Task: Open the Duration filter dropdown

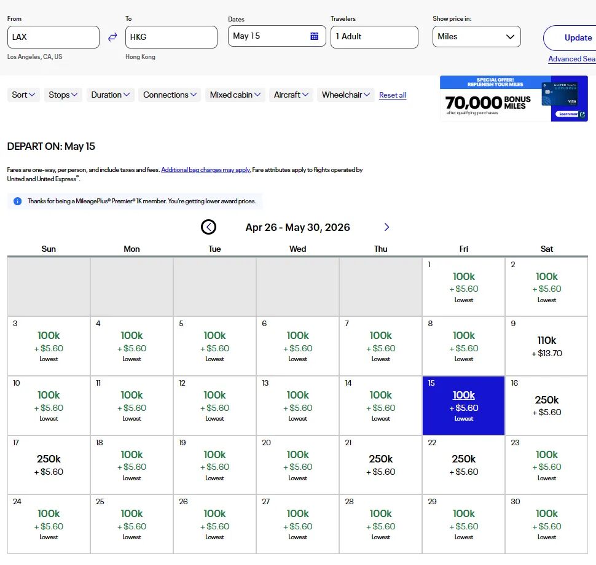Action: pos(110,95)
